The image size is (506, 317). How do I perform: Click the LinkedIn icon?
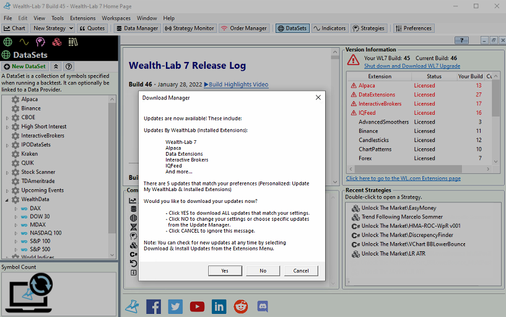(x=219, y=306)
